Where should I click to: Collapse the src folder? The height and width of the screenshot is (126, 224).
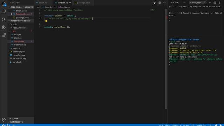click(x=21, y=31)
